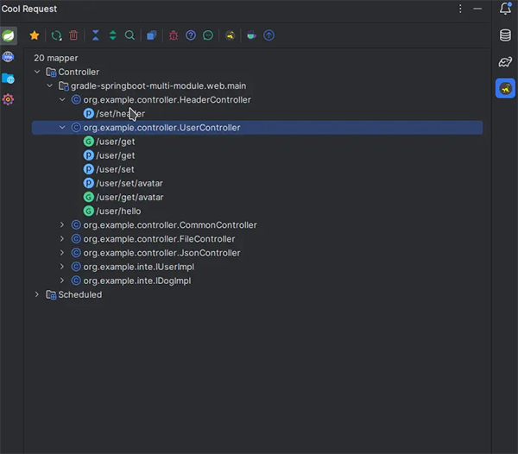Click the red bug icon
518x454 pixels.
(174, 35)
